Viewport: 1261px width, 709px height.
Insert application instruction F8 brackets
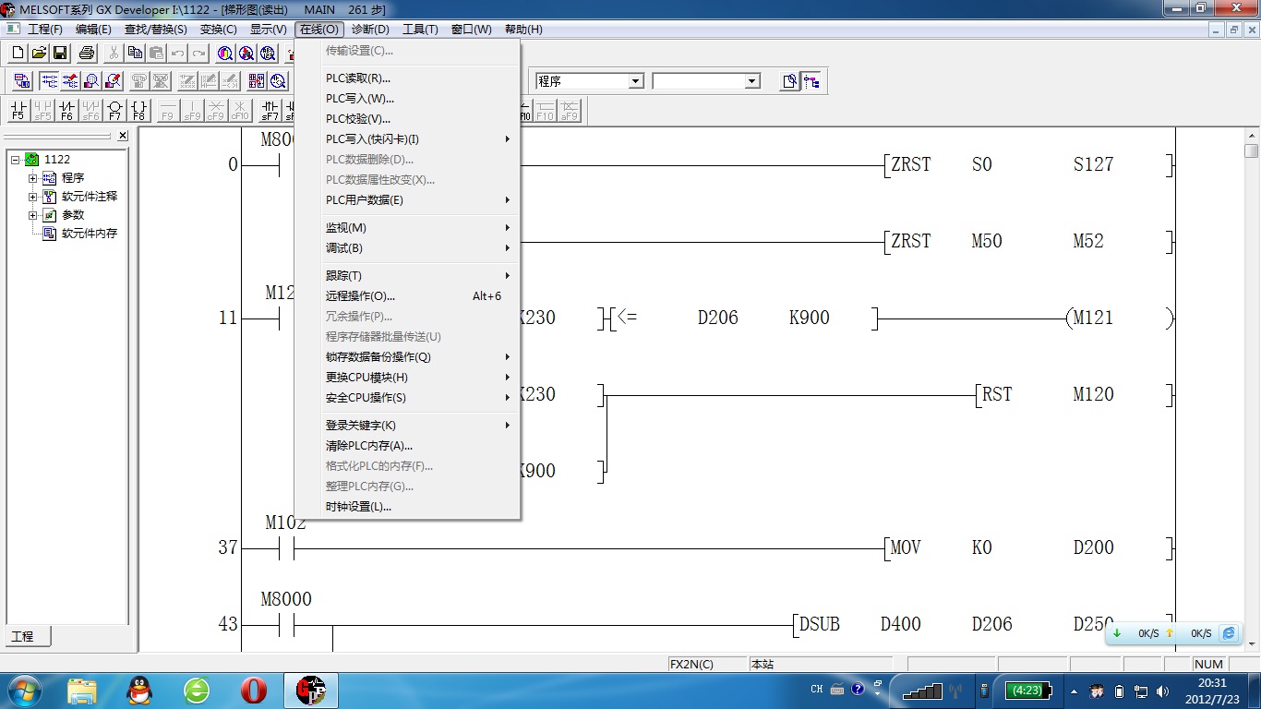pyautogui.click(x=138, y=111)
